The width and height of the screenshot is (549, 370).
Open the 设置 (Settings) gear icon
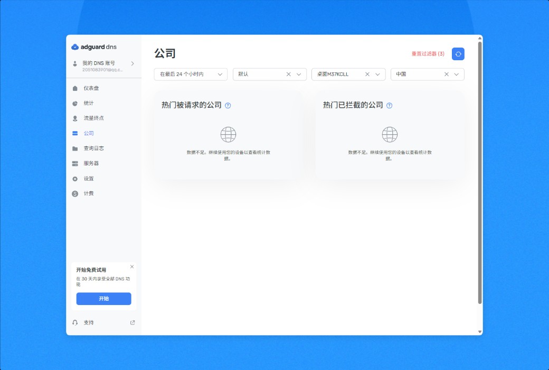pos(74,179)
